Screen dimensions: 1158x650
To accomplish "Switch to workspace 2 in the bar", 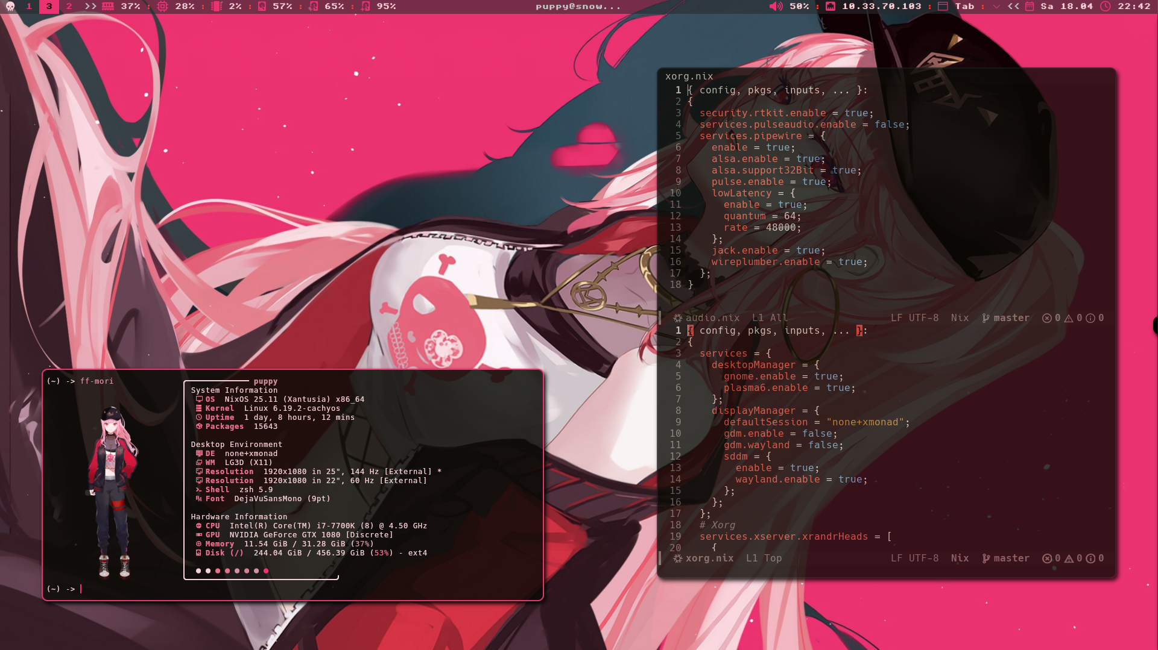I will pyautogui.click(x=69, y=7).
